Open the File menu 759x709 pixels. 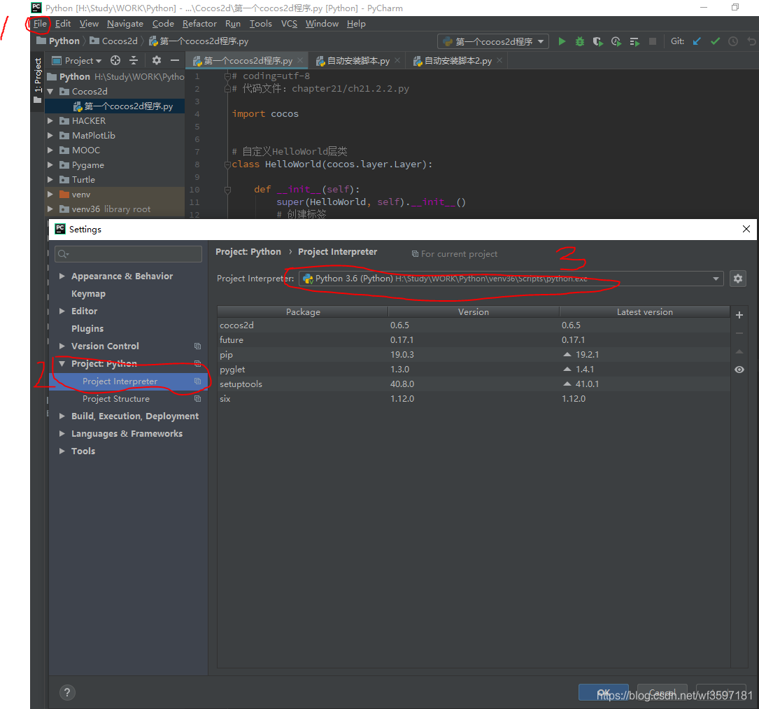40,24
